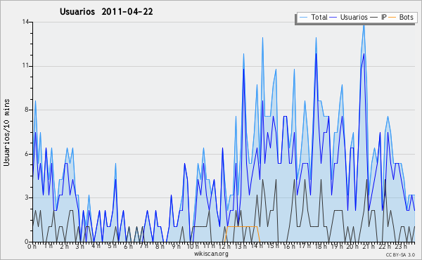Click the 'IP' legend label
Viewport: 422px width, 260px height.
pyautogui.click(x=383, y=17)
